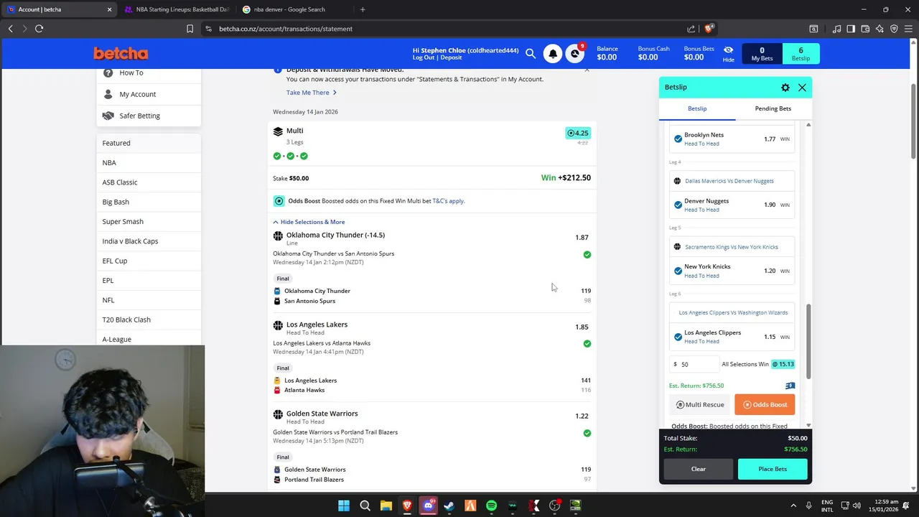Collapse Hide Selections & More
Viewport: 919px width, 517px height.
(x=309, y=222)
